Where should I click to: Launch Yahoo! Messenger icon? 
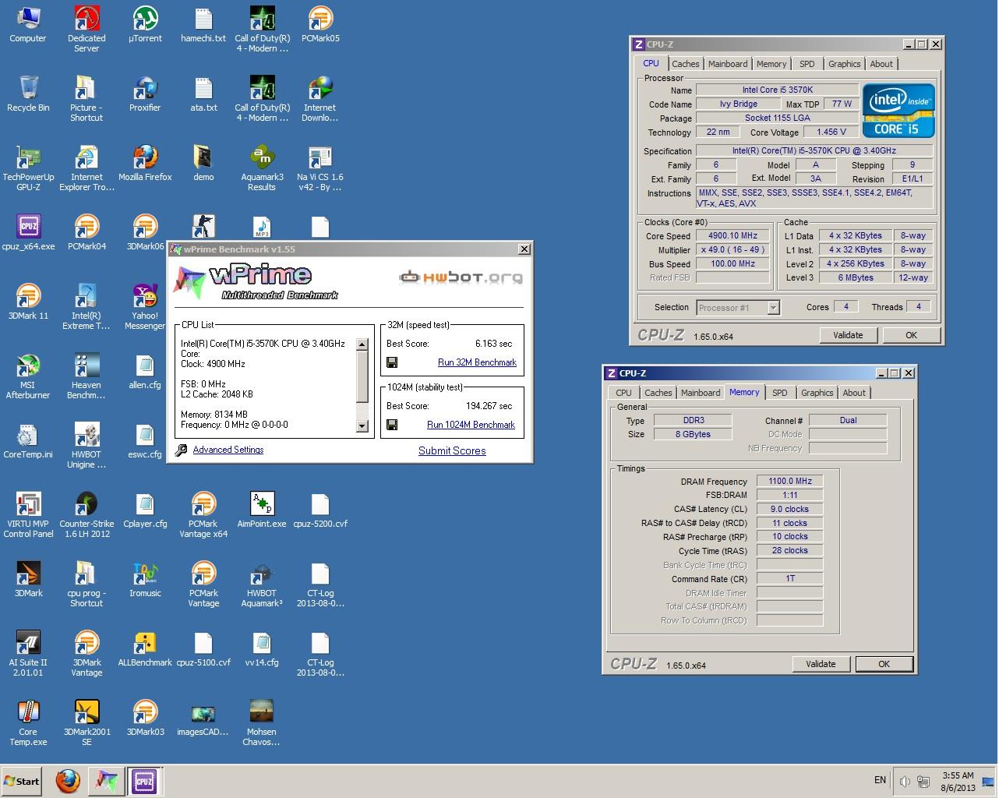(145, 306)
